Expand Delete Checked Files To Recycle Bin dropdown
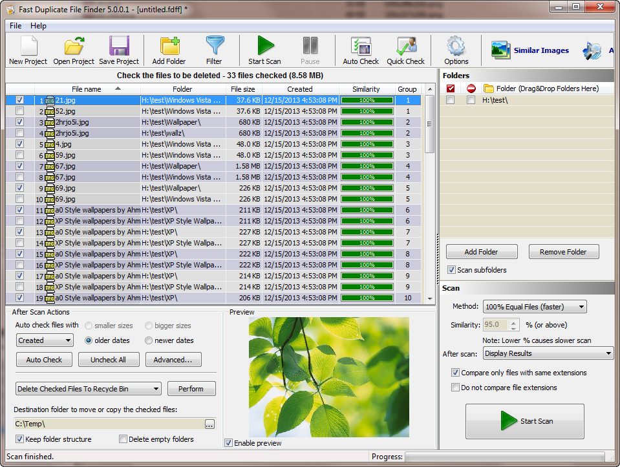The height and width of the screenshot is (467, 620). (89, 389)
